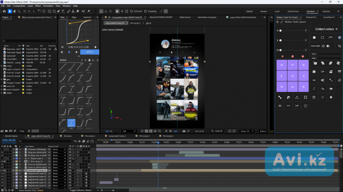The height and width of the screenshot is (192, 343).
Task: Choose the Zoom magnifier tool
Action: coord(19,11)
